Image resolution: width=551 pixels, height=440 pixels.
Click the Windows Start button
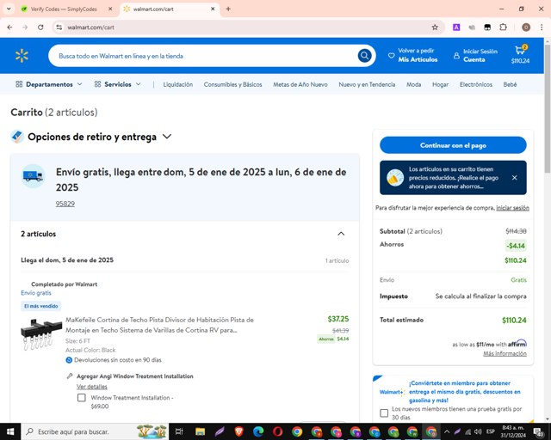10,431
